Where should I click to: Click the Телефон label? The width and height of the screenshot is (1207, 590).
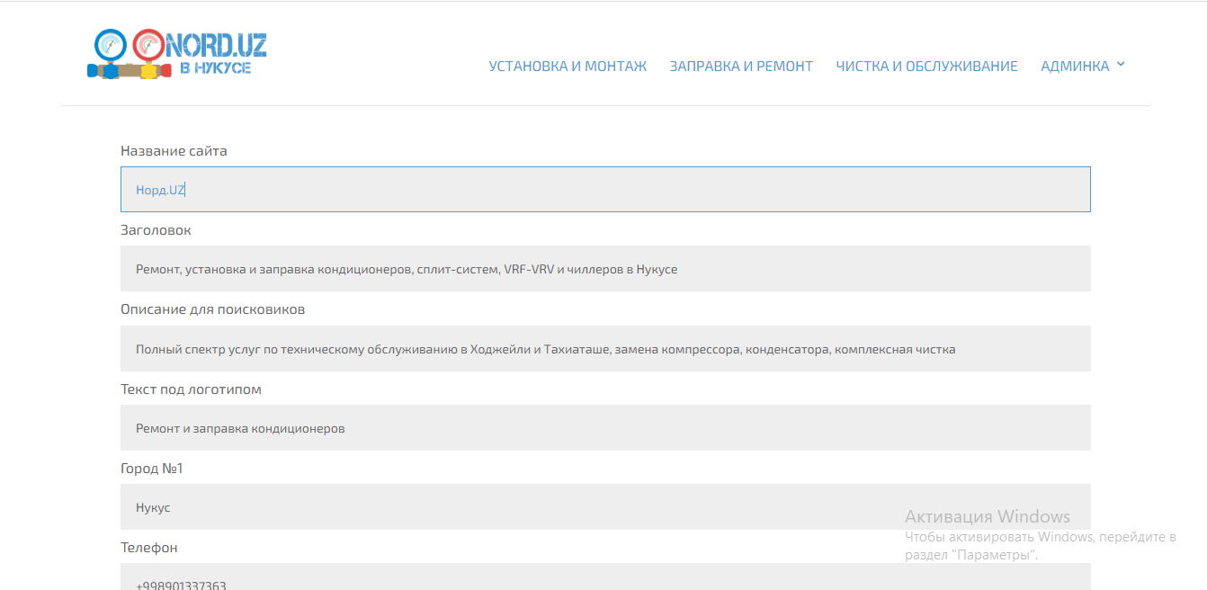click(149, 548)
